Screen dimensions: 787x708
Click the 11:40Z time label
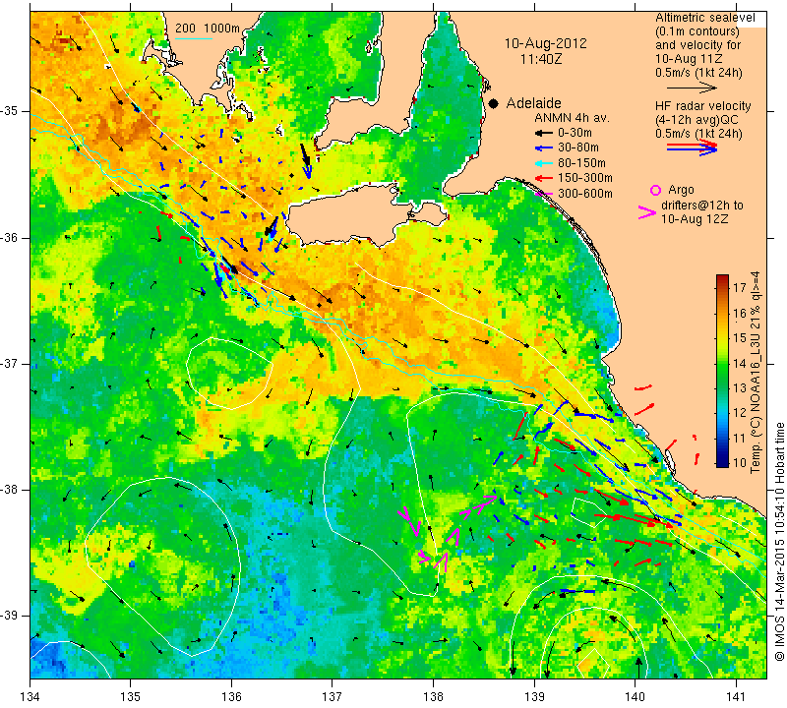coord(541,59)
